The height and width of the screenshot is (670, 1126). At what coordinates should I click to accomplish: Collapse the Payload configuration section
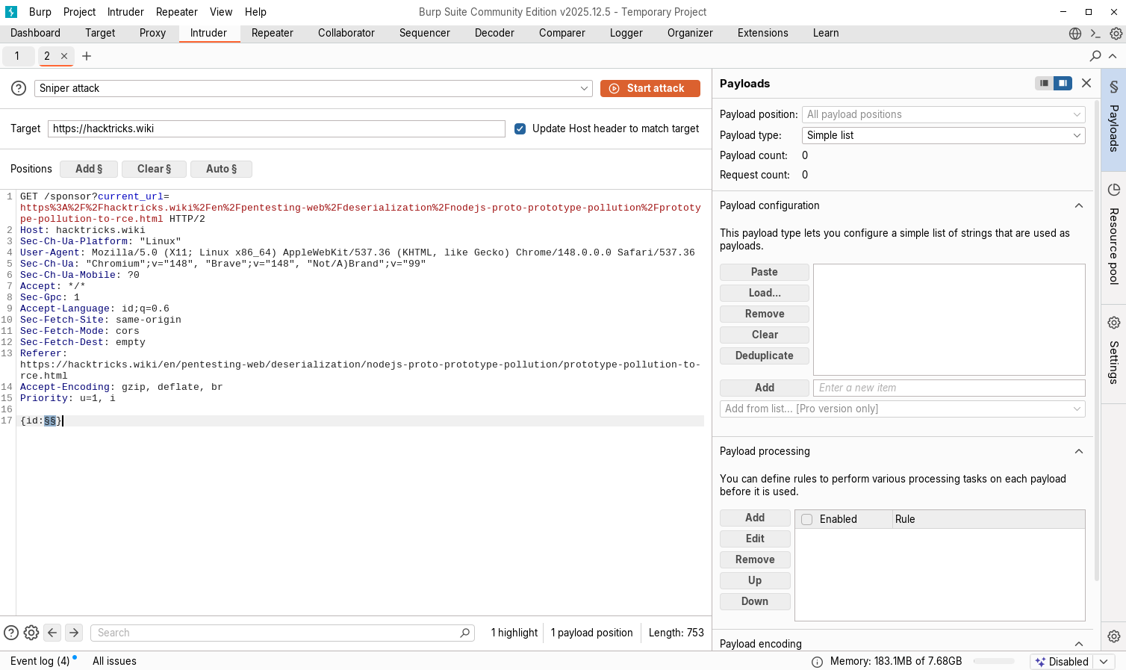point(1079,205)
